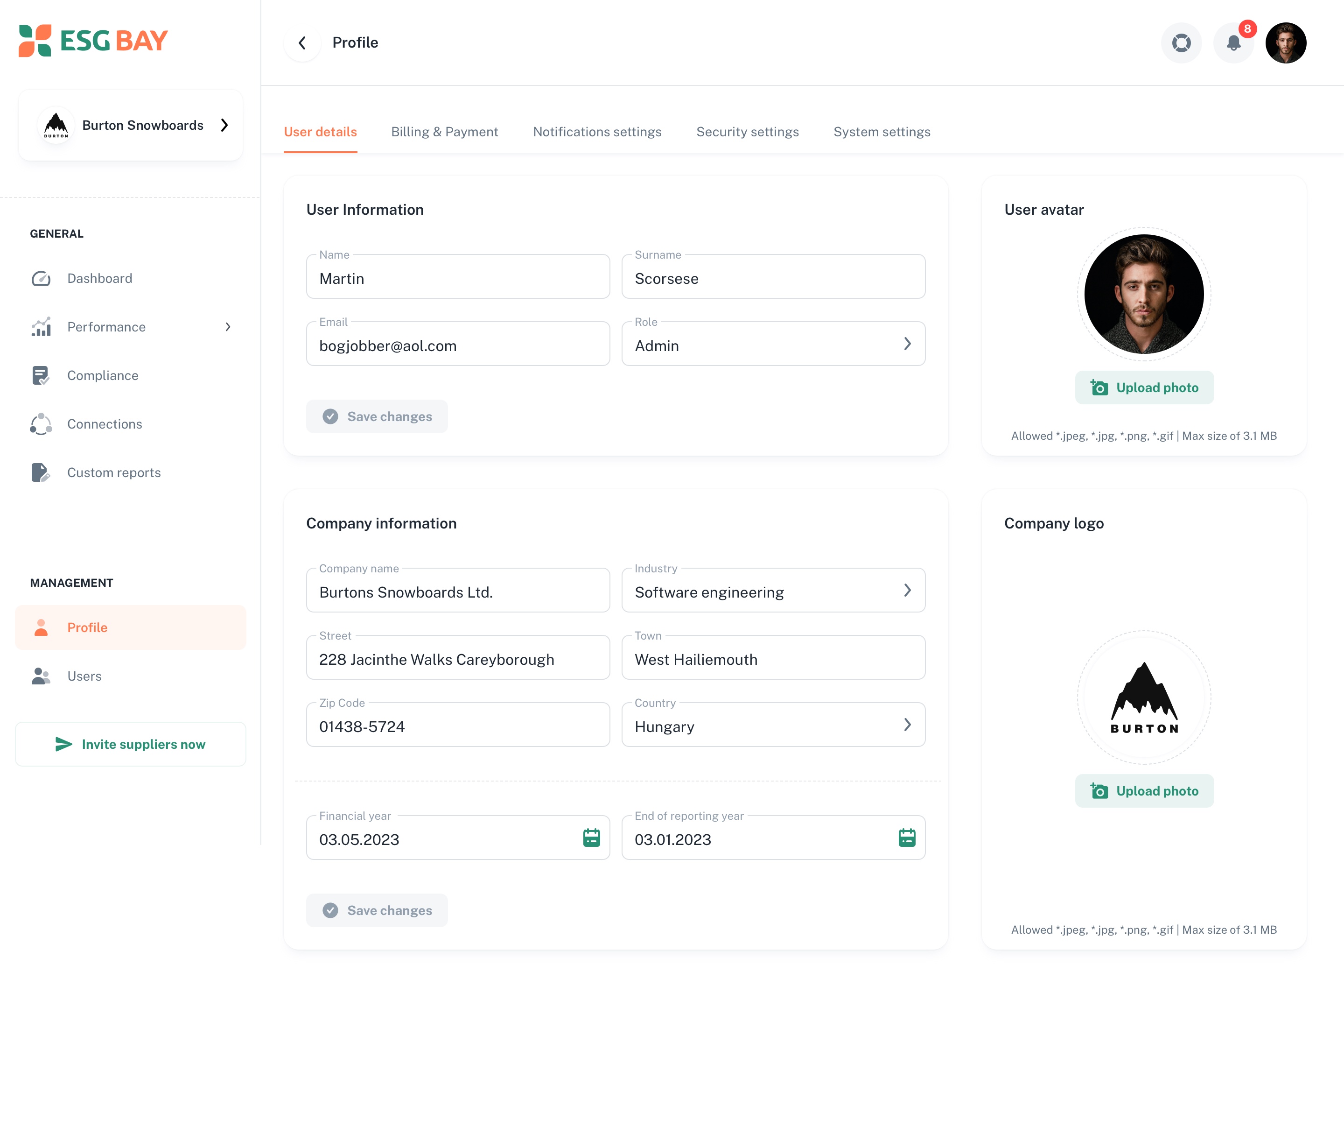Screen dimensions: 1344x1141
Task: Click Upload photo under User avatar
Action: tap(1145, 388)
